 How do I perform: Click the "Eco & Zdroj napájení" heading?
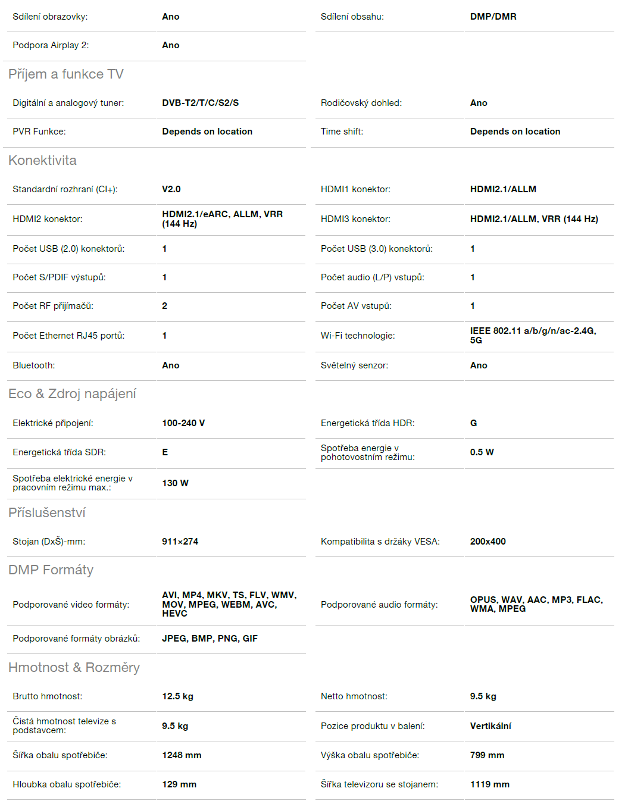coord(72,394)
